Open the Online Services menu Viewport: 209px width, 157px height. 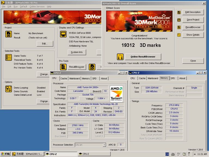(37, 7)
